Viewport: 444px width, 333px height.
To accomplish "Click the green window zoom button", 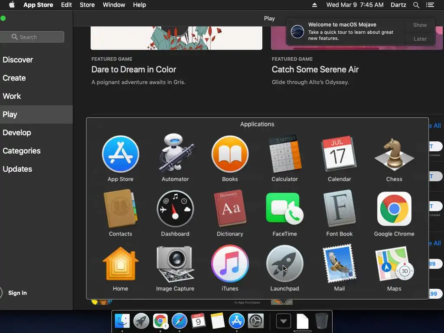I will tap(3, 18).
